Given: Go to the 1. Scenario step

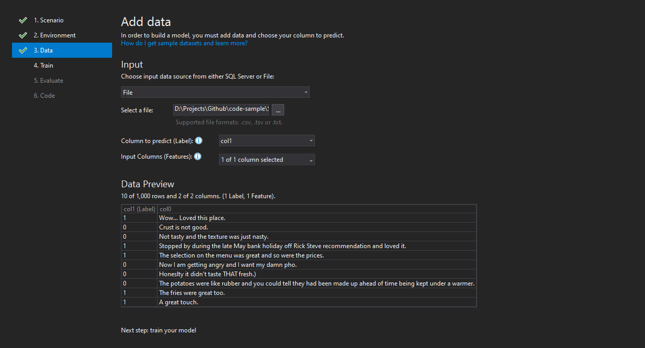Looking at the screenshot, I should coord(48,20).
